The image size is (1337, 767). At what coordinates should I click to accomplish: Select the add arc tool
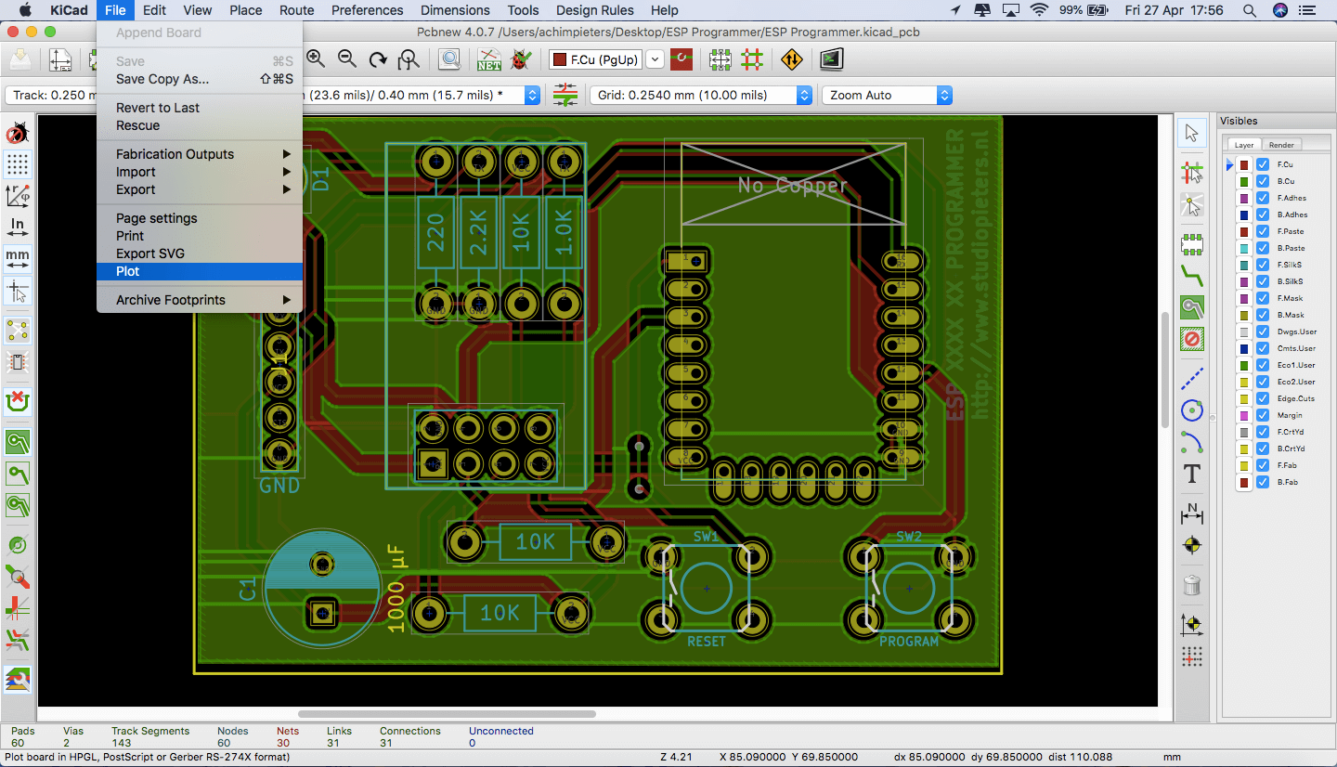coord(1192,441)
